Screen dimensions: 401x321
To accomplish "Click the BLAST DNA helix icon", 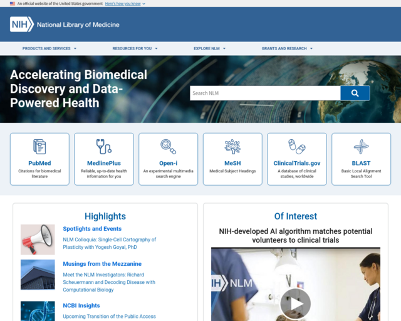I will (x=361, y=147).
